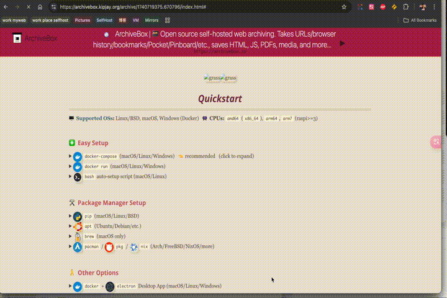Click the NixOS snowflake icon
Image resolution: width=447 pixels, height=298 pixels.
click(133, 246)
